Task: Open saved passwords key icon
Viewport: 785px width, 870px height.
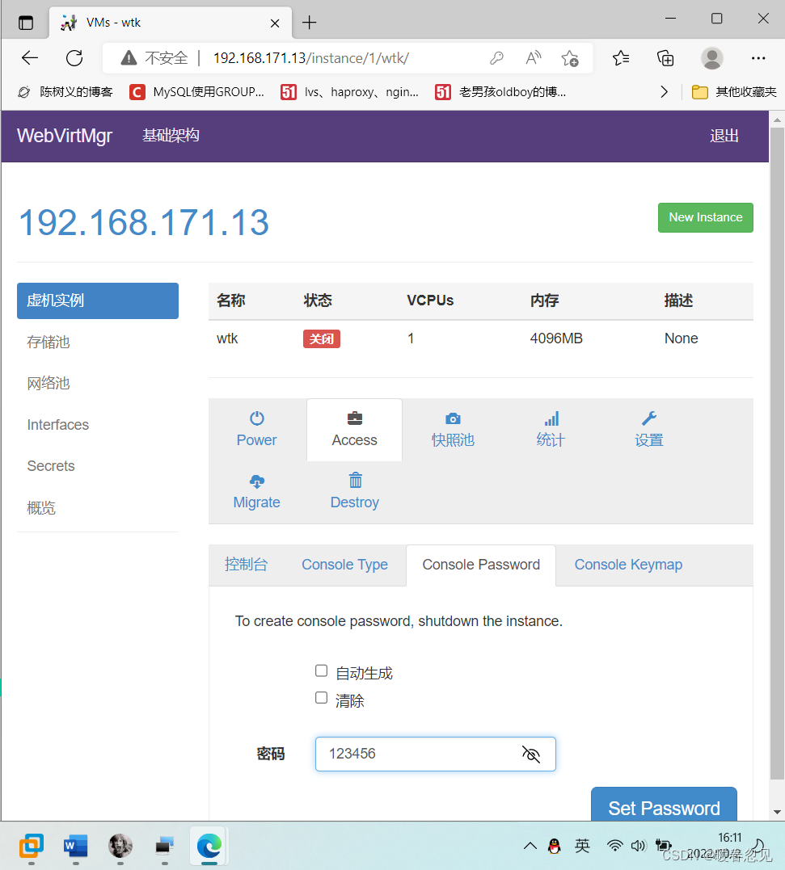Action: (496, 57)
